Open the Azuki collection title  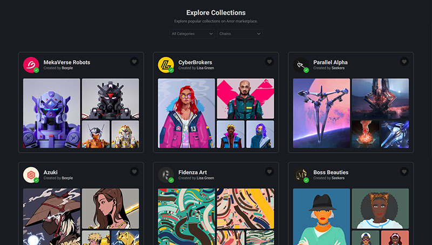pyautogui.click(x=50, y=172)
